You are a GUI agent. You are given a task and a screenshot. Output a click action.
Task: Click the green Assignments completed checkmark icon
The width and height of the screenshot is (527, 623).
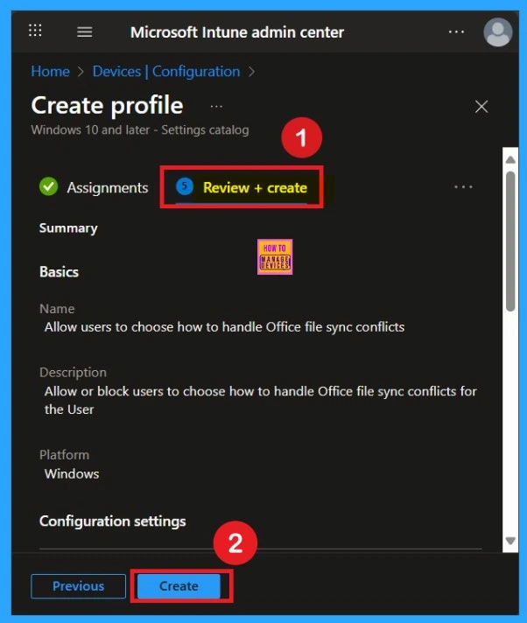pyautogui.click(x=48, y=186)
